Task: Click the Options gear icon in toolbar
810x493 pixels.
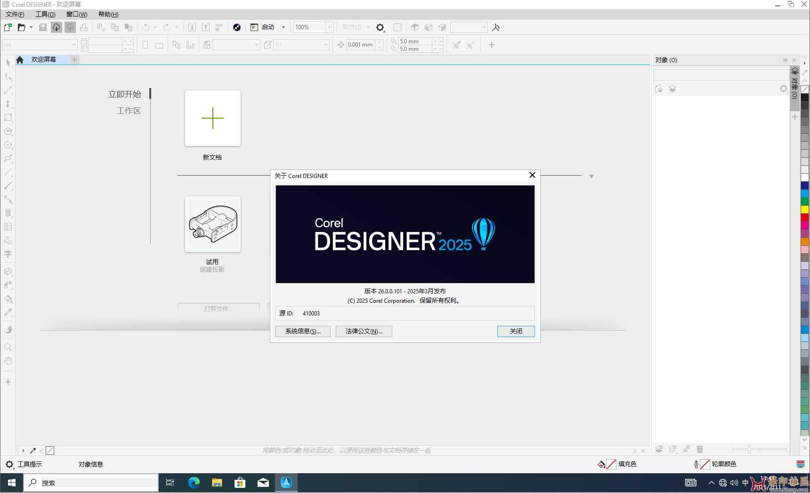Action: point(380,27)
